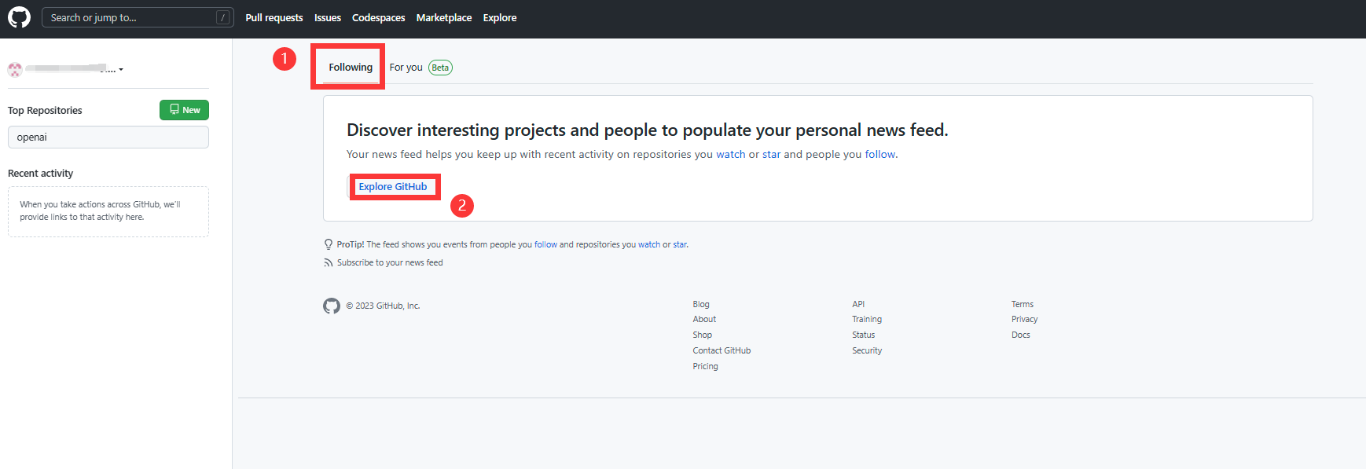Open the Docs footer link
Viewport: 1366px width, 469px height.
(x=1021, y=335)
